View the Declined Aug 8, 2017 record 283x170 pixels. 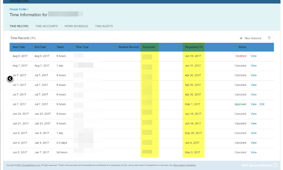[253, 56]
